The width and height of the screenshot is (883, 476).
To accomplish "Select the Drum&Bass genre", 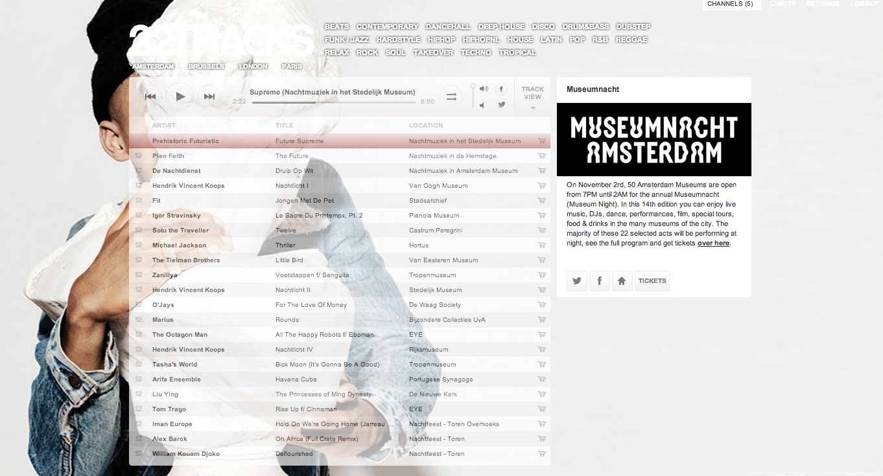I will pyautogui.click(x=586, y=27).
